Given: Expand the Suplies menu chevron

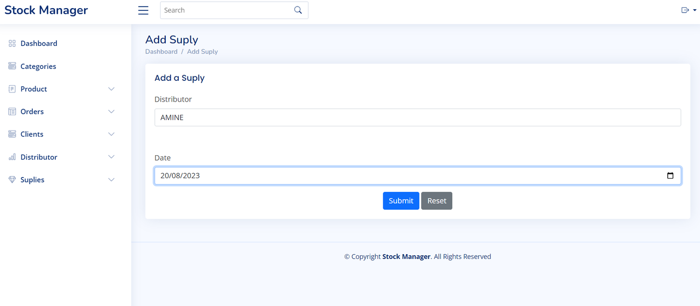Looking at the screenshot, I should pyautogui.click(x=112, y=180).
